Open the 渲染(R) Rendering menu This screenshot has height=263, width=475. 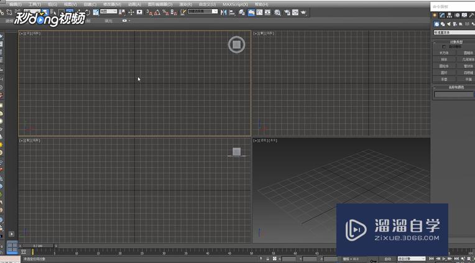[x=185, y=4]
